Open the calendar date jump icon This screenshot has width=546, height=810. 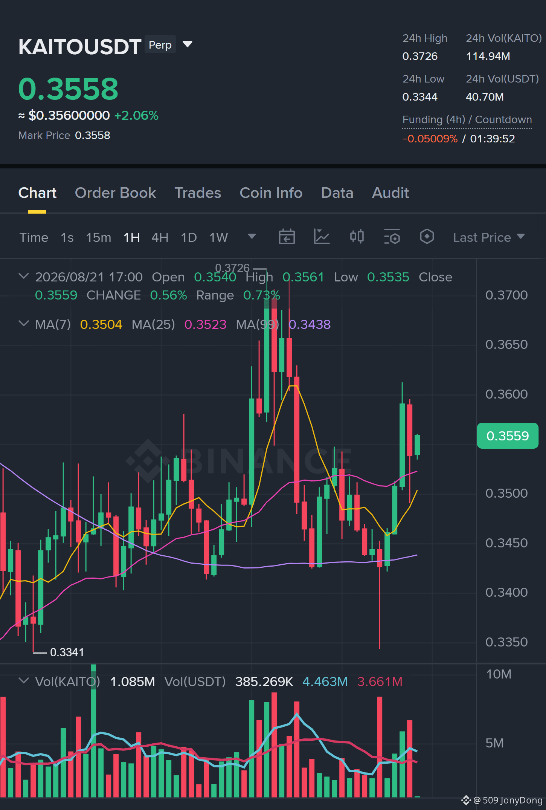pyautogui.click(x=287, y=237)
